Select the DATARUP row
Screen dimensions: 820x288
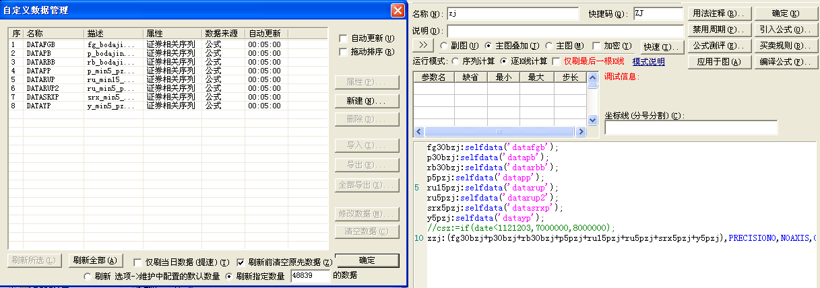click(168, 79)
